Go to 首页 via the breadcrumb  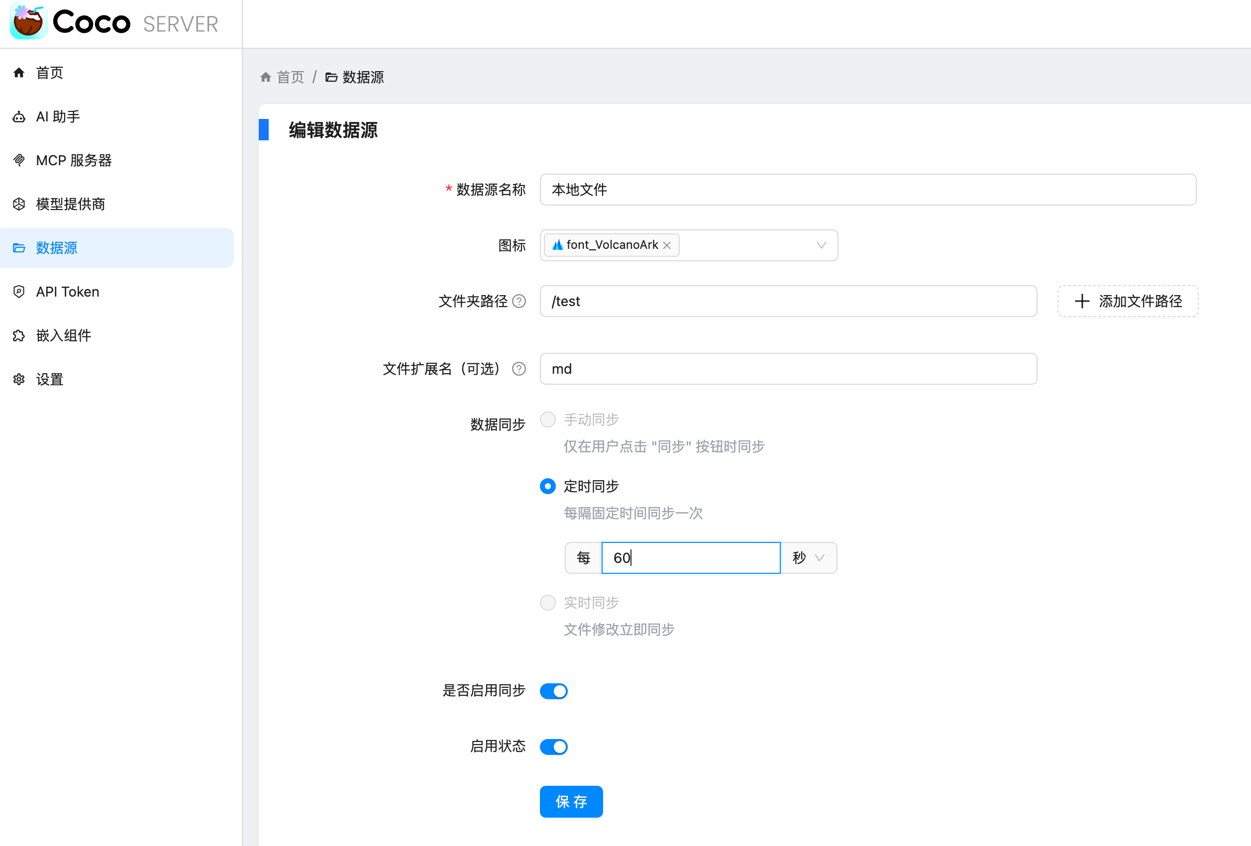(290, 77)
